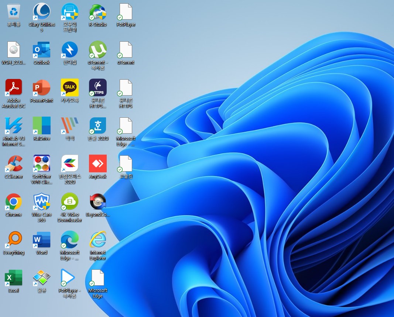Viewport: 394px width, 317px height.
Task: Select the WSH_22.0 disc image file
Action: (14, 49)
